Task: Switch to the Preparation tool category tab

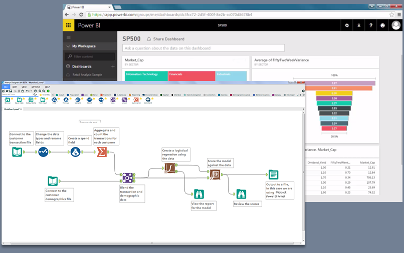Action: click(73, 95)
